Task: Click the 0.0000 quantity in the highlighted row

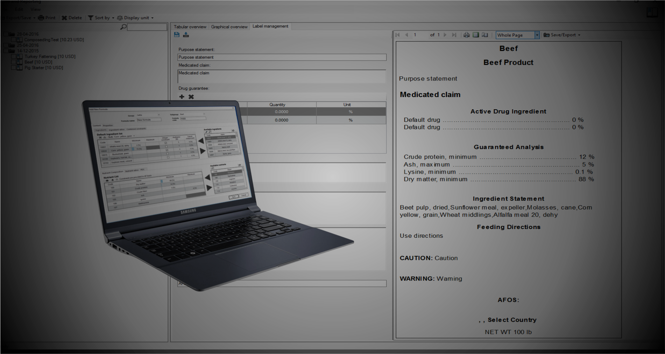Action: tap(282, 112)
